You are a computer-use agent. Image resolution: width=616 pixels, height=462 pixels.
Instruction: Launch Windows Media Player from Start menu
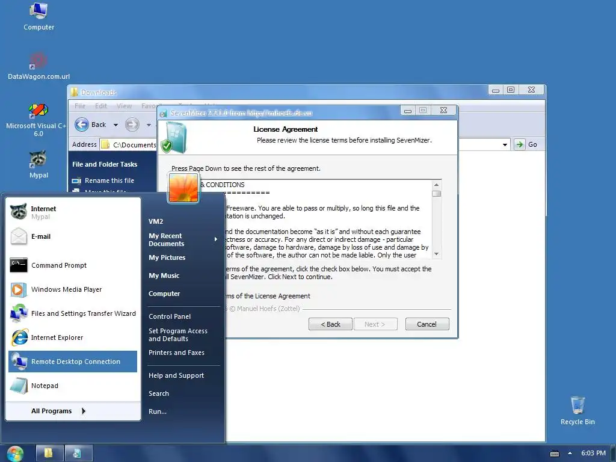(x=73, y=289)
